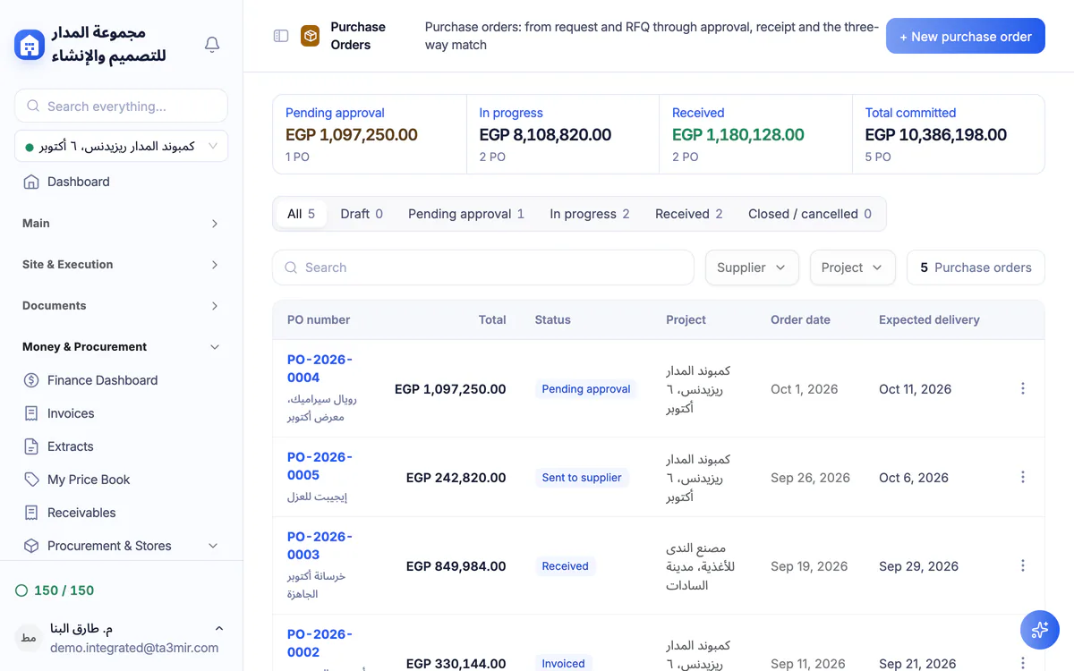Open the project selector dropdown in the sidebar

click(121, 146)
